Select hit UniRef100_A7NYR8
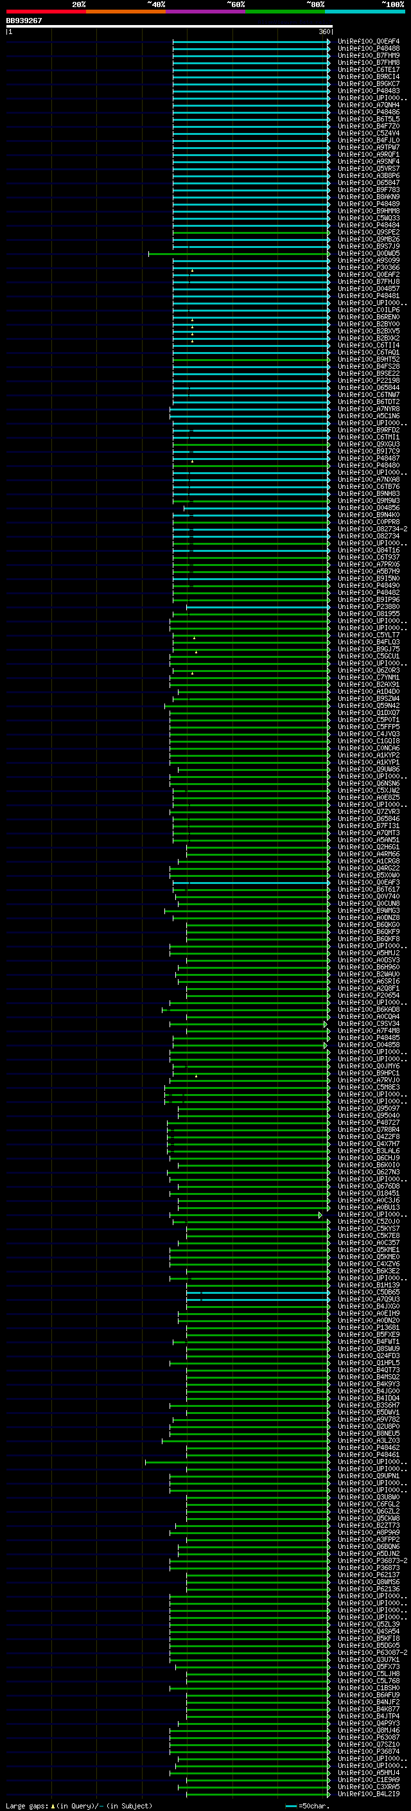This screenshot has width=411, height=1811. coord(369,409)
